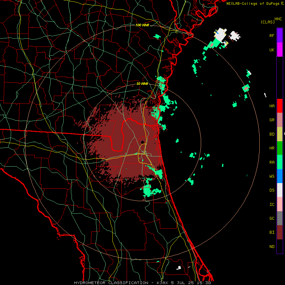Click the 'HHC' product code text
The image size is (285, 285).
click(x=278, y=19)
